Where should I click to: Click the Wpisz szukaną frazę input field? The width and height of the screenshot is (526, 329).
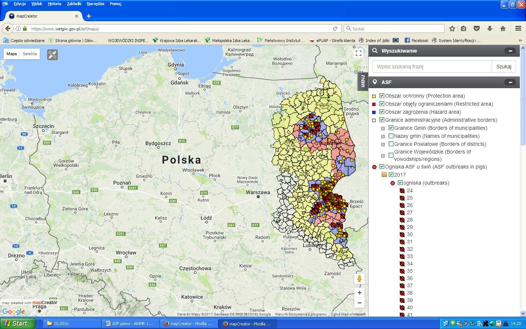[x=432, y=67]
